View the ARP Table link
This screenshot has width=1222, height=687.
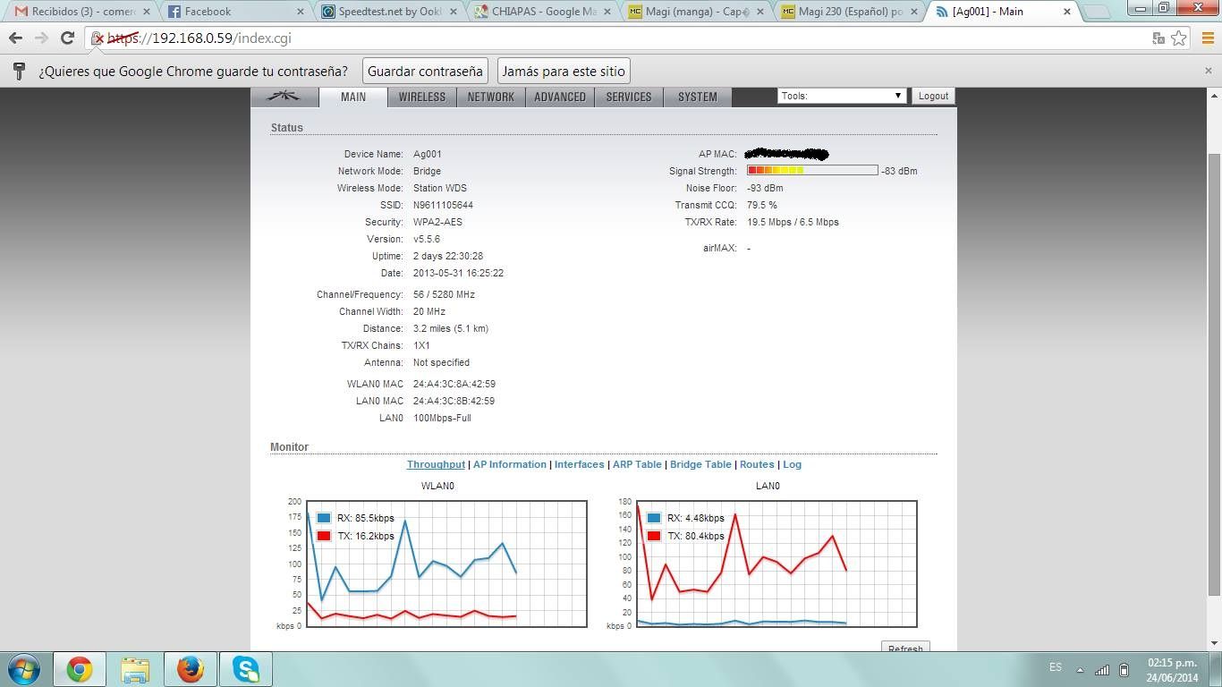637,464
